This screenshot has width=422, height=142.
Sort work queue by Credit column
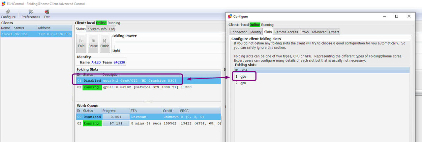click(170, 111)
